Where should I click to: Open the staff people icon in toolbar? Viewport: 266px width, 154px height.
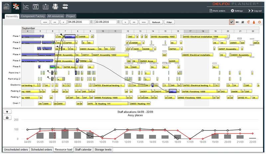56,6
